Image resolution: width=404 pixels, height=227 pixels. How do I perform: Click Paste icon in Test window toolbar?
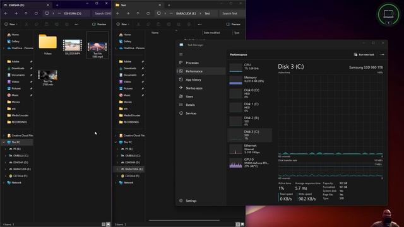[x=158, y=24]
